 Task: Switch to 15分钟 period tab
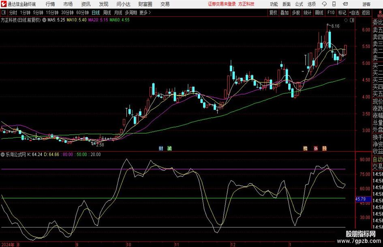point(52,13)
